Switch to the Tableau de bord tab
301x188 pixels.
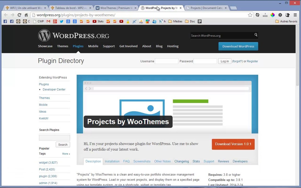70,8
